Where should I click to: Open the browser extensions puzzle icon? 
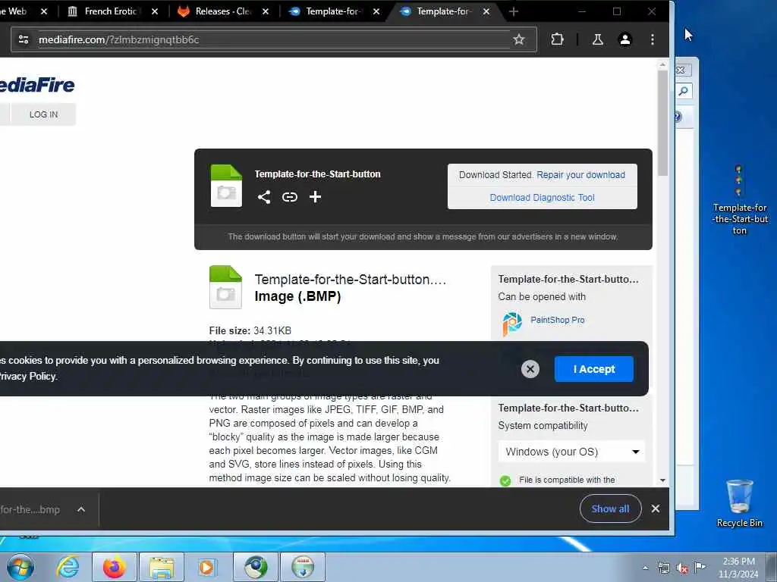[x=558, y=39]
